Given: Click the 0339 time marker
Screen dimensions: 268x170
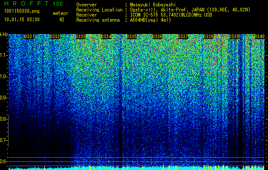Looking at the screenshot, I should pos(234,37).
